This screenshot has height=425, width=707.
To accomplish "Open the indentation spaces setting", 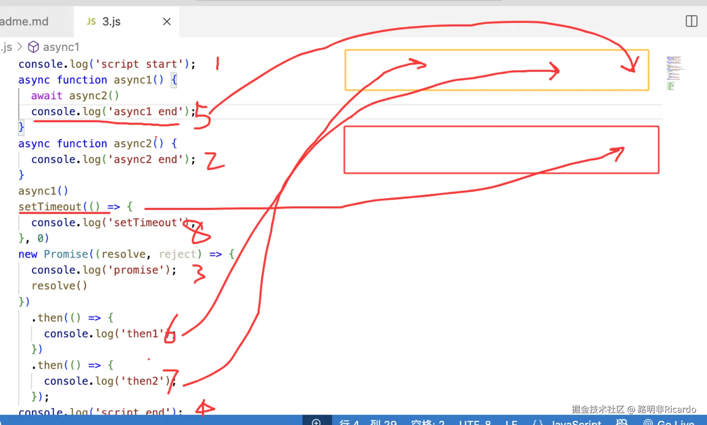I will click(x=427, y=423).
